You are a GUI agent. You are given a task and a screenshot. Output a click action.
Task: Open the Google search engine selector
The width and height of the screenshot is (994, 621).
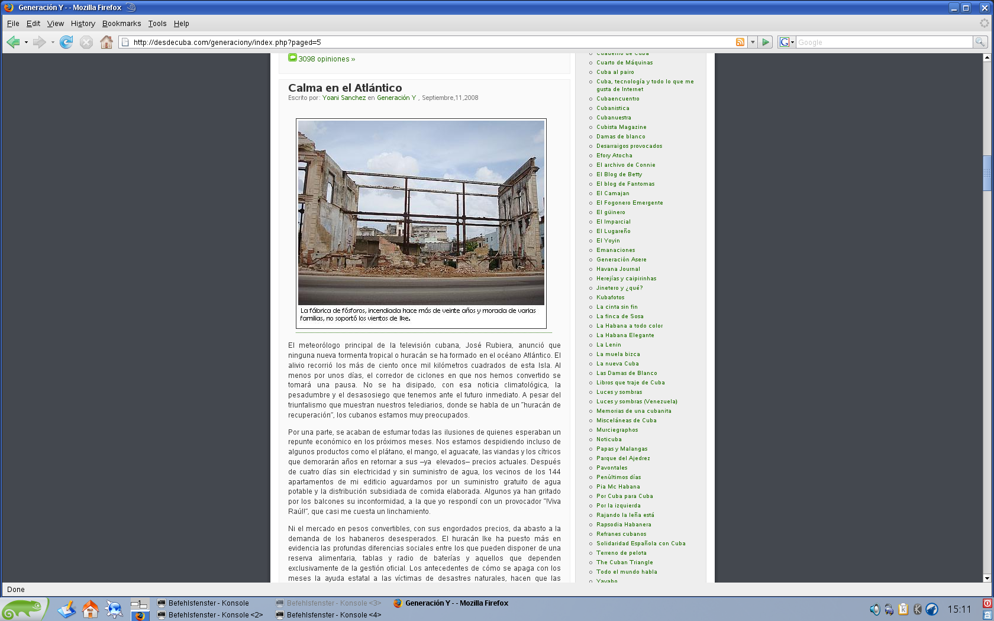(x=786, y=42)
